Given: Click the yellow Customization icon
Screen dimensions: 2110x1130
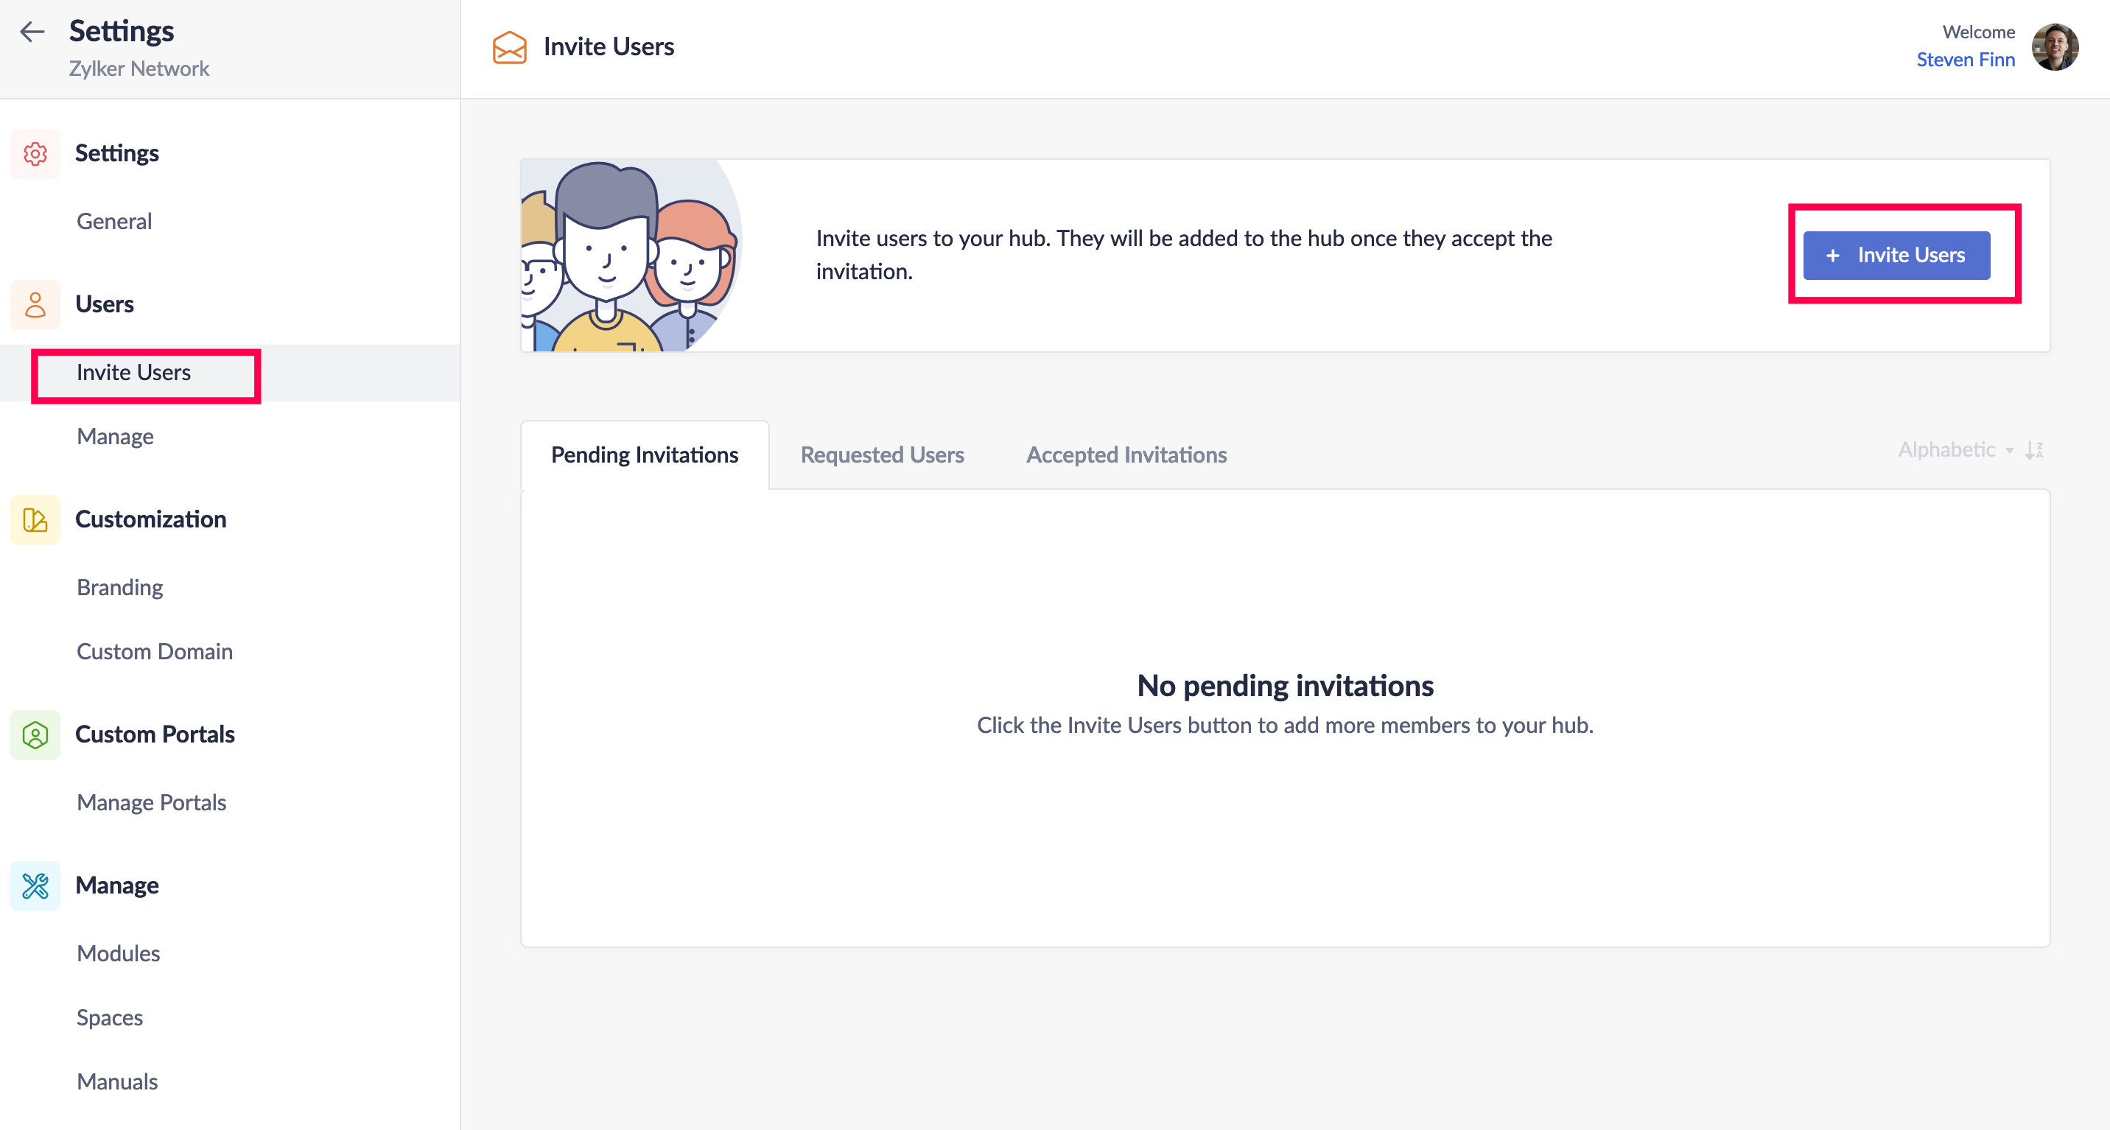Looking at the screenshot, I should [35, 519].
